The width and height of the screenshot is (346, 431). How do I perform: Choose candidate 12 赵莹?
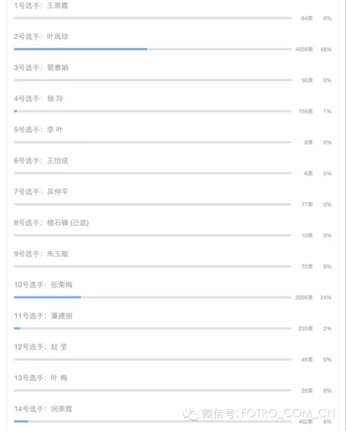[x=41, y=347]
